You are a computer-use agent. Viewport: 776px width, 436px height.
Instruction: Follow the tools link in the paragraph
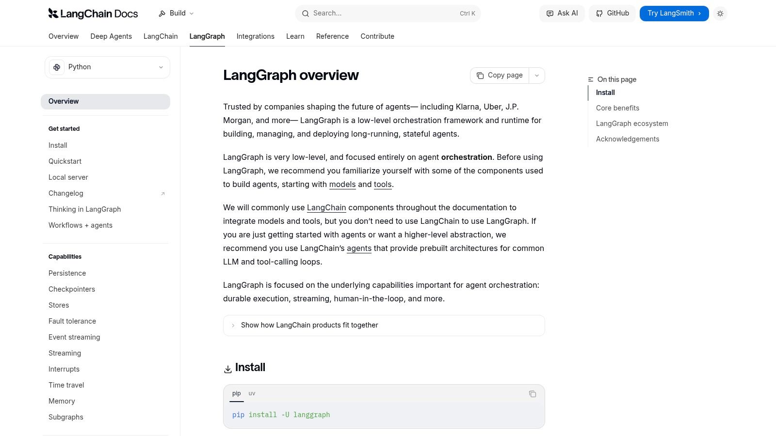tap(383, 185)
